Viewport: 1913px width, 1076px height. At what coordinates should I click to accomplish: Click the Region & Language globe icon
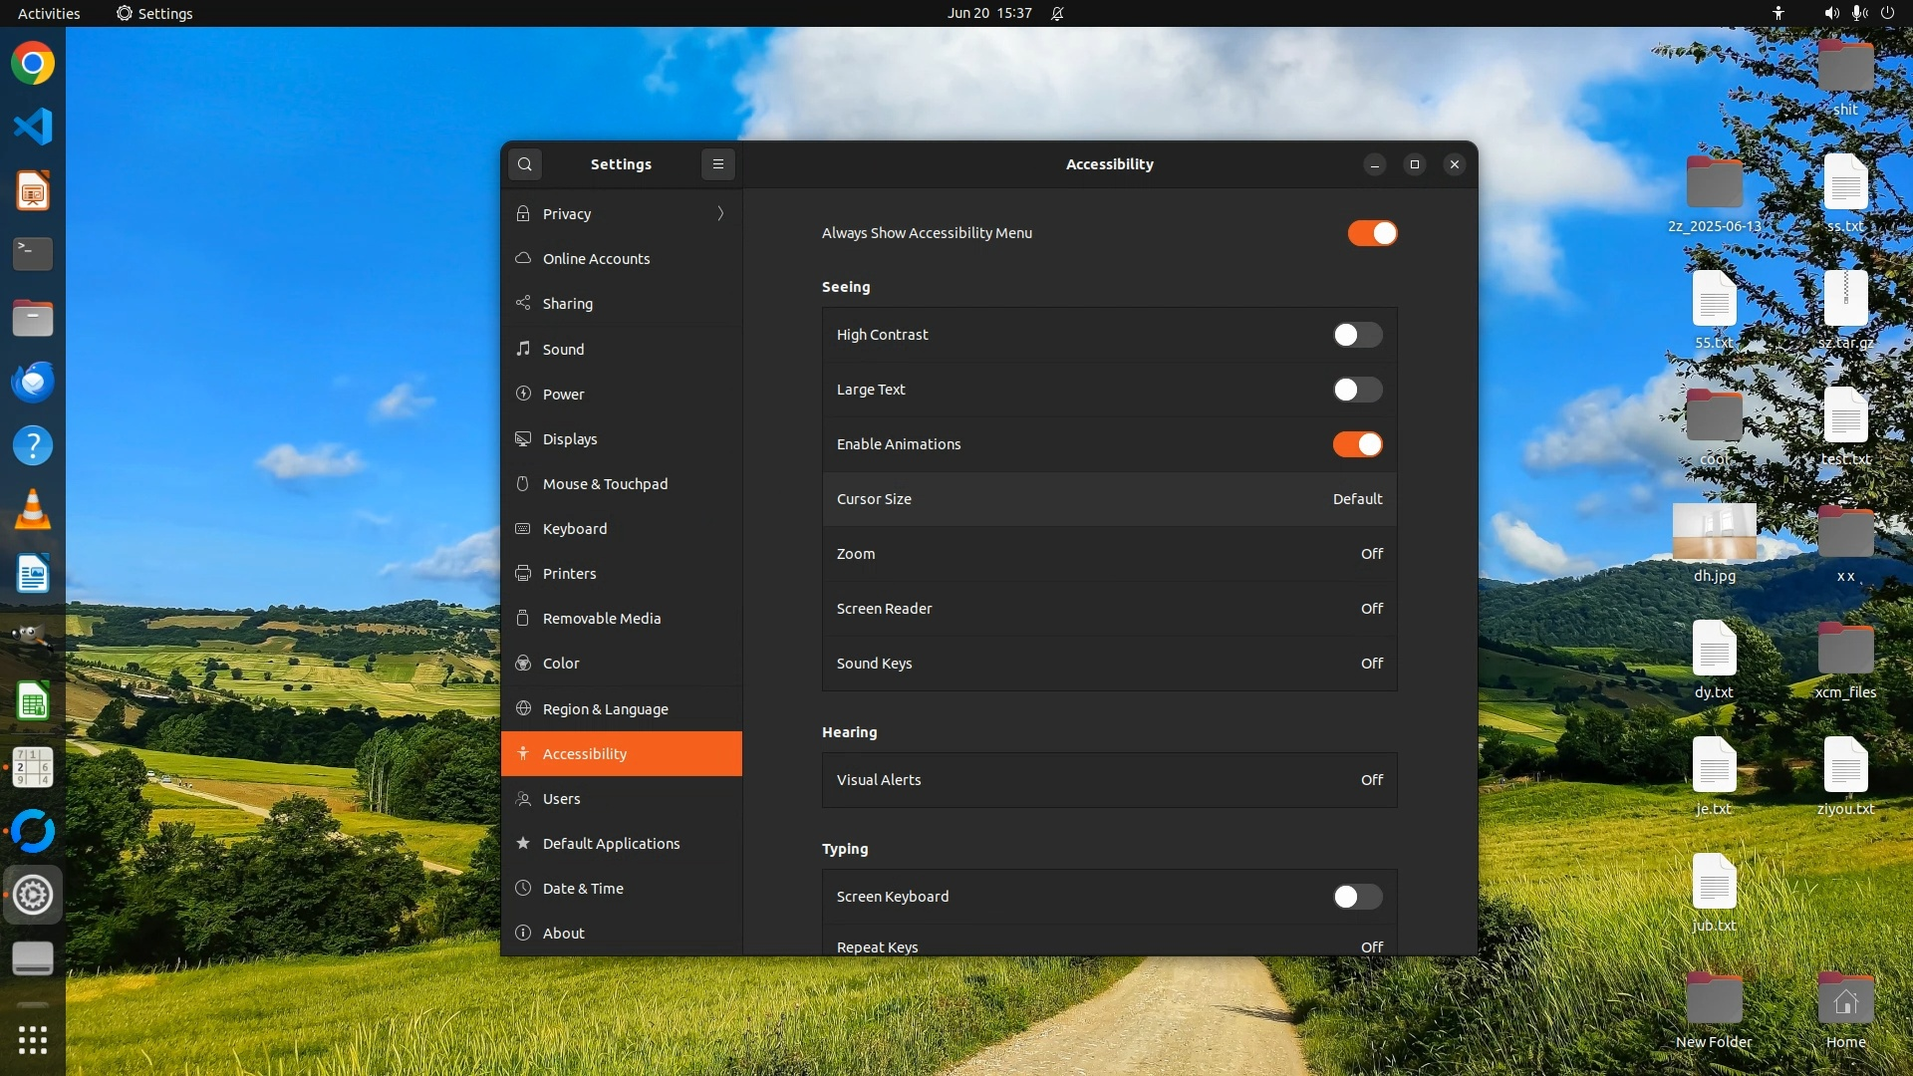[x=523, y=708]
